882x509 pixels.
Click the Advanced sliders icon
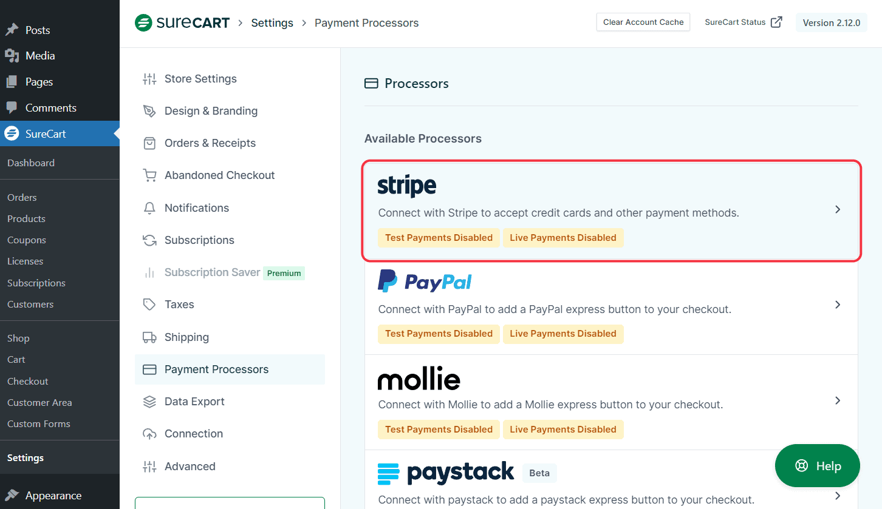point(149,467)
